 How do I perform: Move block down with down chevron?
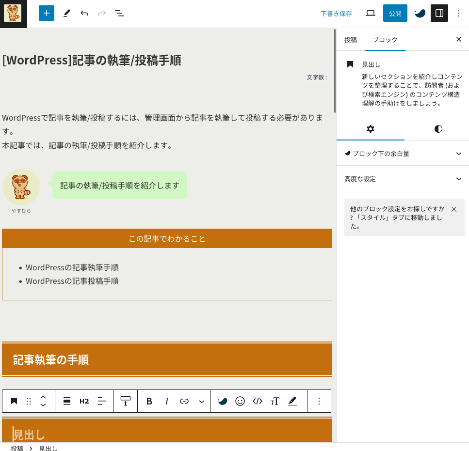pyautogui.click(x=43, y=405)
